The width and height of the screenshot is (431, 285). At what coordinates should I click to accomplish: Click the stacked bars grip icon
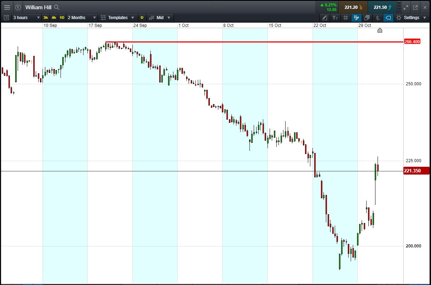399,7
